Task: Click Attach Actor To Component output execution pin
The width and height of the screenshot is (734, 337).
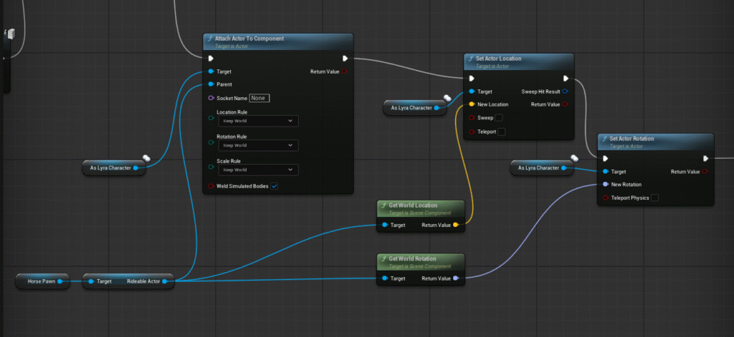Action: coord(345,59)
